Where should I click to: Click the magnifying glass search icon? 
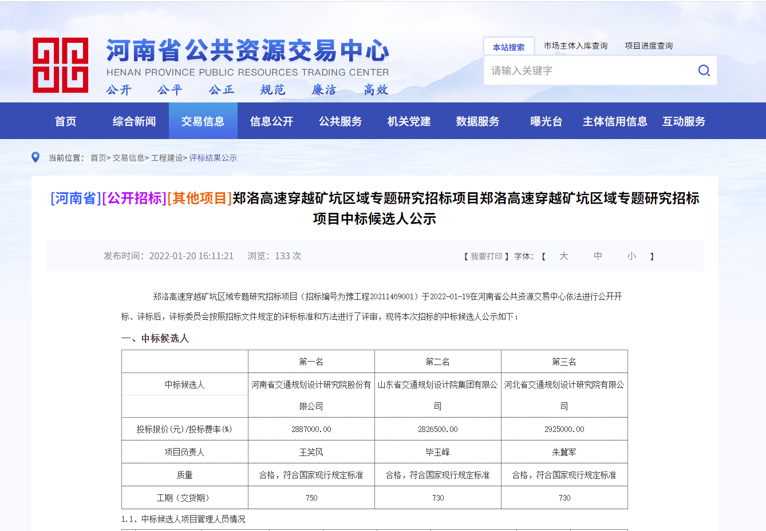coord(704,70)
